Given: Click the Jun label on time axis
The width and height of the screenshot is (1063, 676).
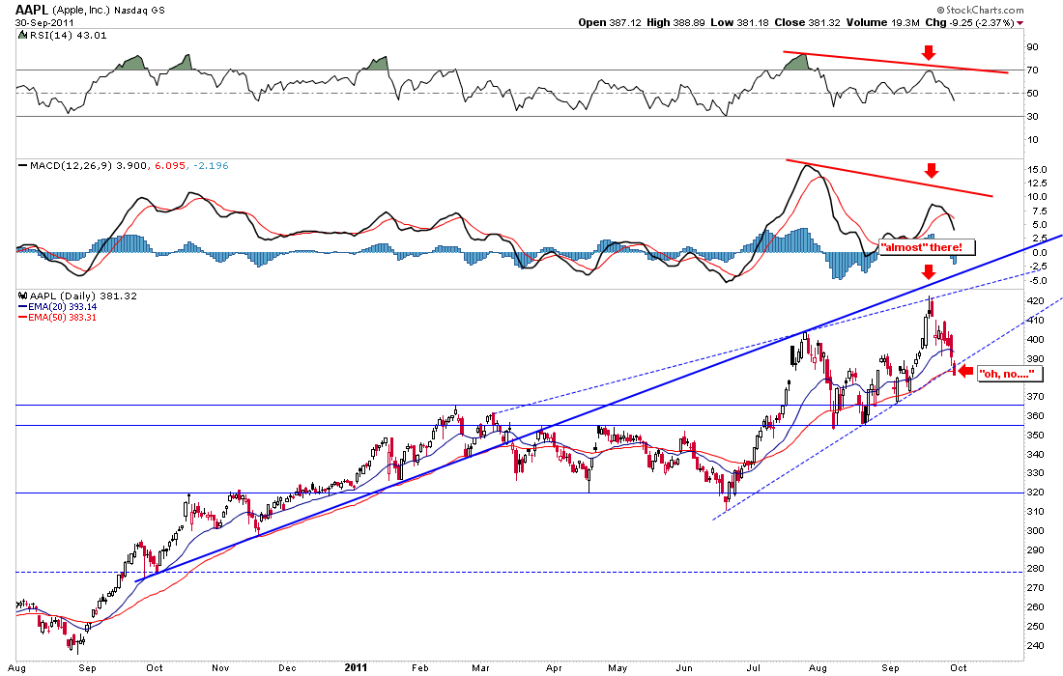Looking at the screenshot, I should [684, 668].
